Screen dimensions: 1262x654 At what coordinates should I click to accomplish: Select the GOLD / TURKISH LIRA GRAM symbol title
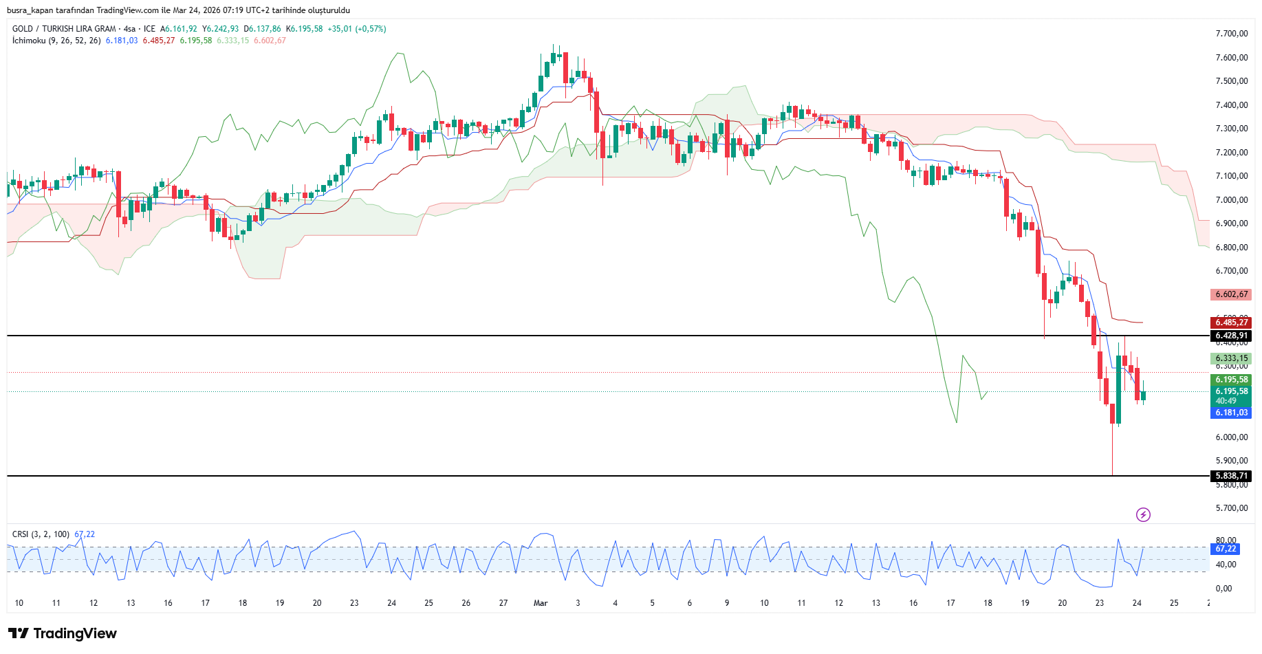tap(64, 29)
